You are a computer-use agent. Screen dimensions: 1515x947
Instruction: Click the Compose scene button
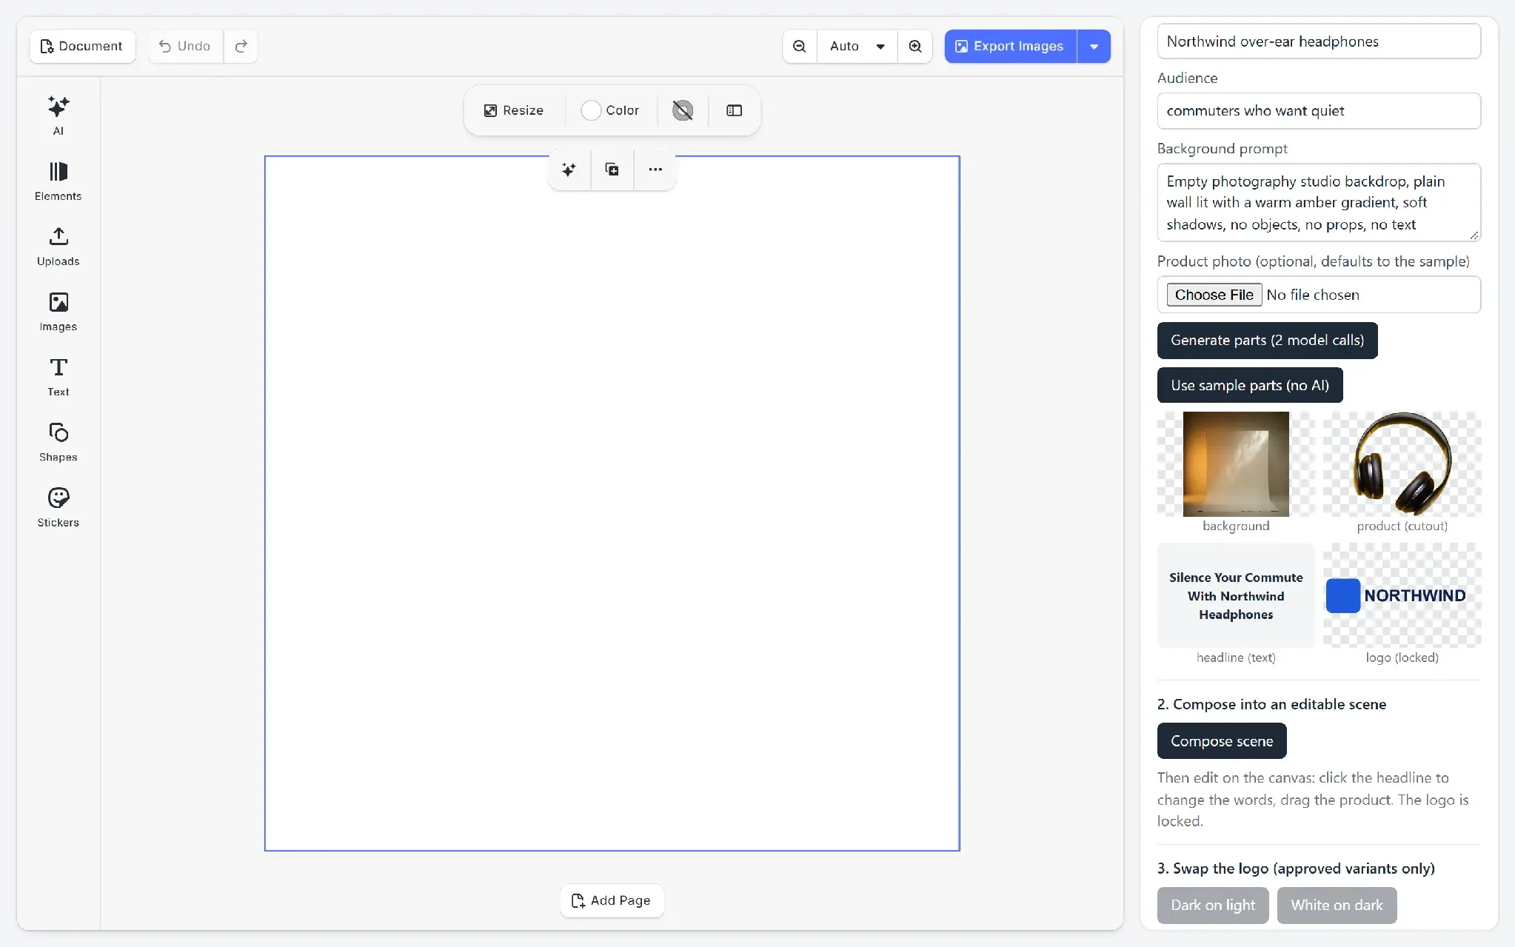click(1222, 740)
